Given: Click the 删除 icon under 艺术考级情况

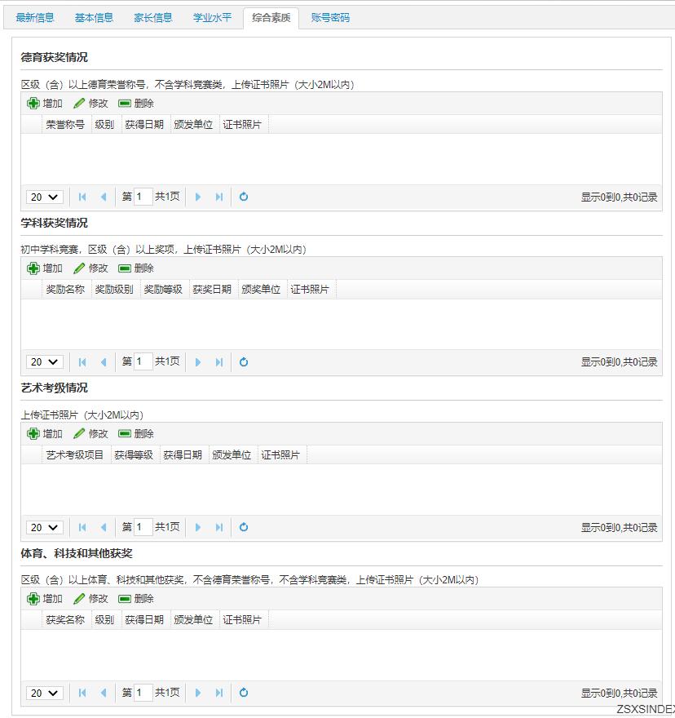Looking at the screenshot, I should (136, 433).
